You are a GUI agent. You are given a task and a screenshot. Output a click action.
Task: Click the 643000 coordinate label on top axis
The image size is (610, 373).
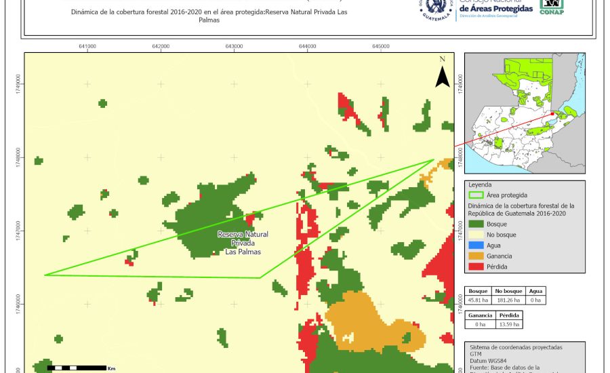tap(234, 46)
